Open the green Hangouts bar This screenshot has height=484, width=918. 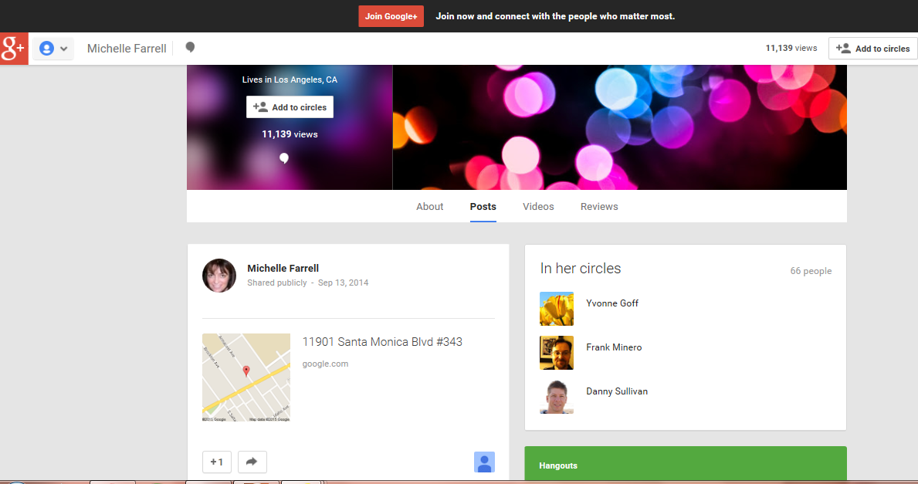pyautogui.click(x=686, y=463)
